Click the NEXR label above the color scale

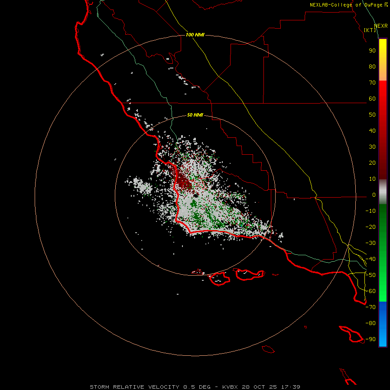click(381, 26)
